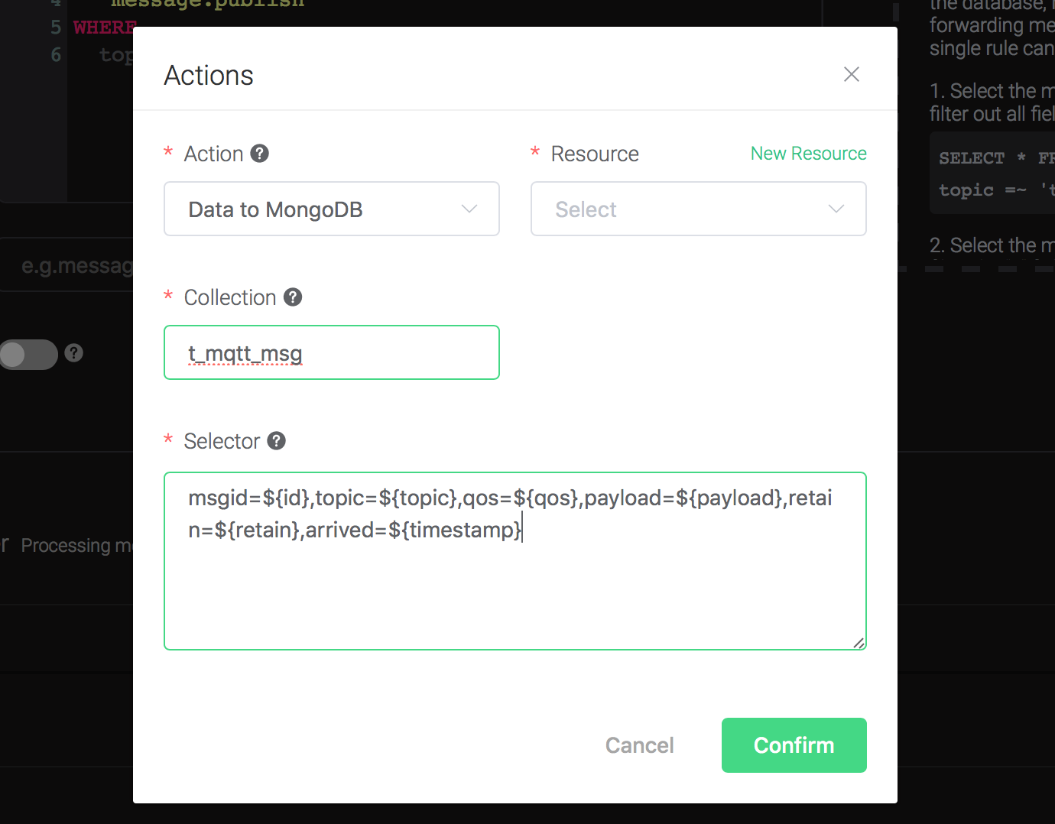
Task: Grab the Selector textarea resize handle
Action: [859, 643]
